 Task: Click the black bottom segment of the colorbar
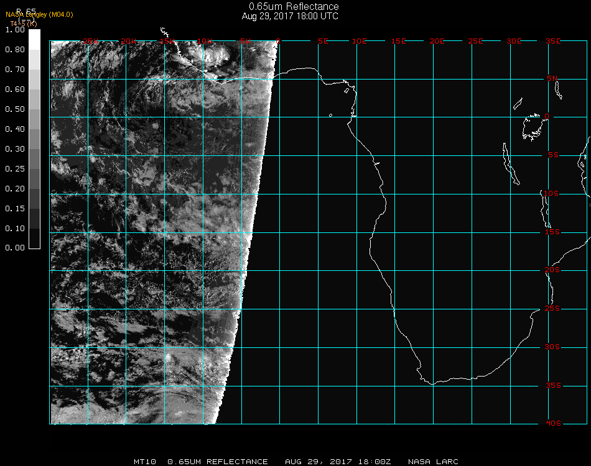(34, 239)
